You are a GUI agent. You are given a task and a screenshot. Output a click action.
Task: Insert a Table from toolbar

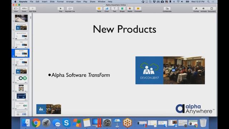[x=99, y=9]
